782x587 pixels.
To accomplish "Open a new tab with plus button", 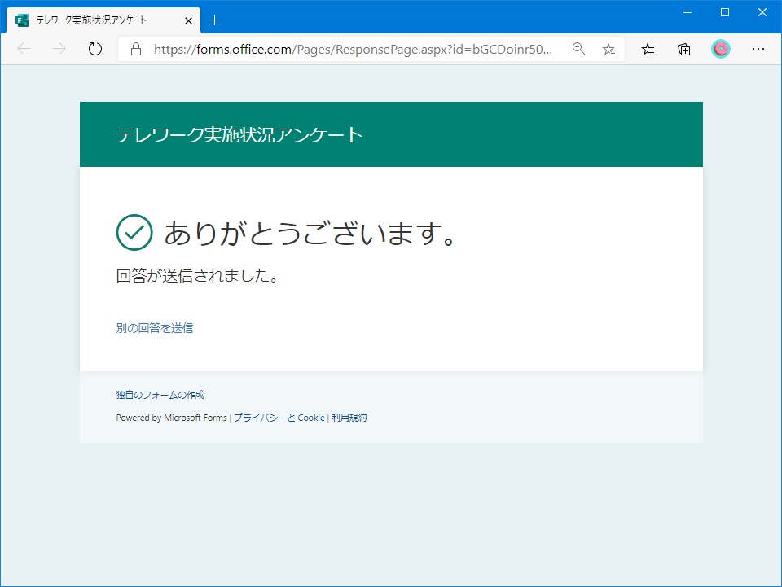I will [x=214, y=20].
